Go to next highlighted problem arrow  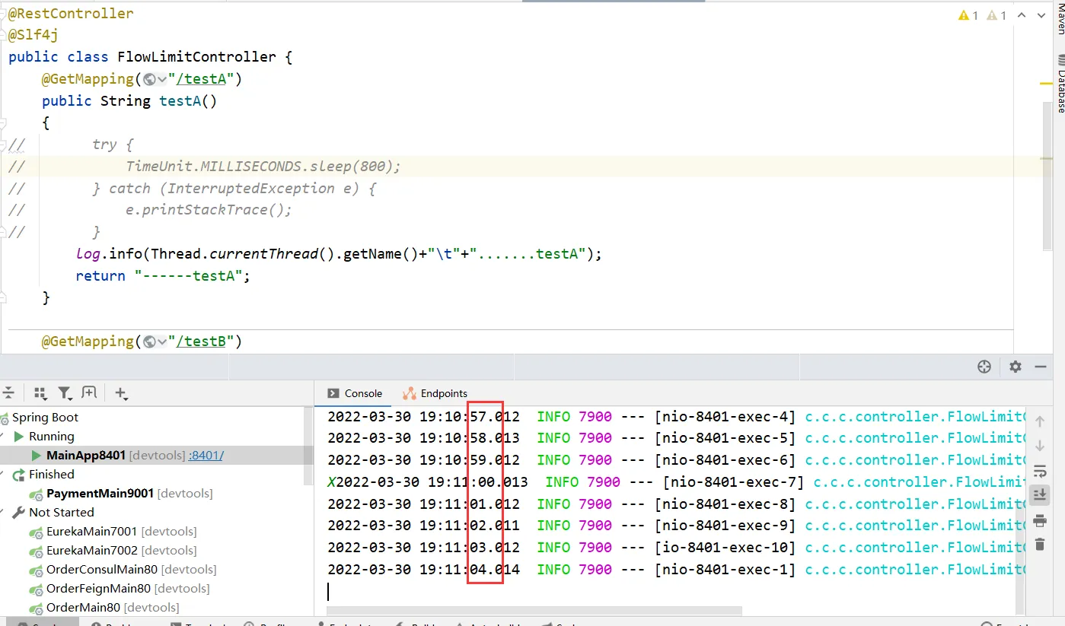pos(1040,15)
